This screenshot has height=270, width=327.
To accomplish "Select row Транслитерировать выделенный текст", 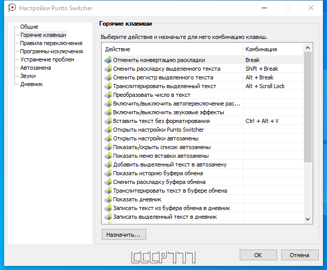I will [x=203, y=86].
